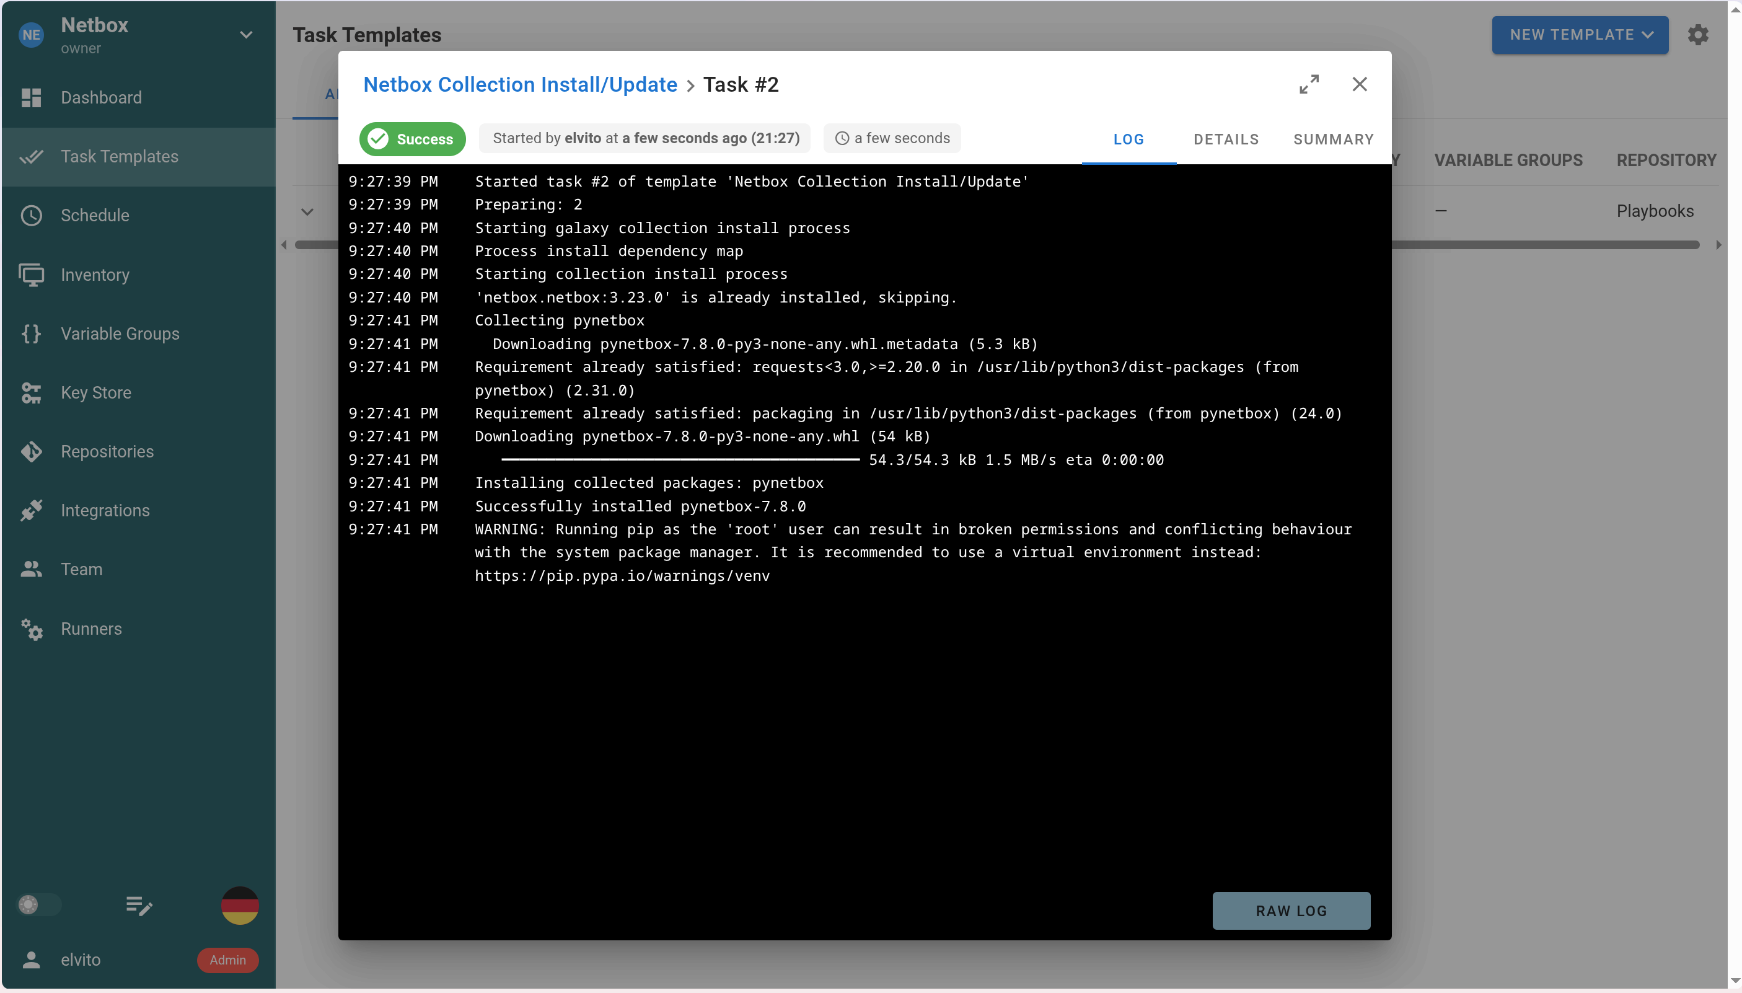Click the Repositories git icon
1742x993 pixels.
tap(32, 451)
